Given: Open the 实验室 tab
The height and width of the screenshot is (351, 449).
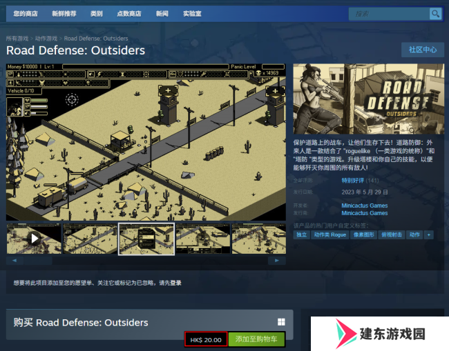Looking at the screenshot, I should pyautogui.click(x=192, y=13).
